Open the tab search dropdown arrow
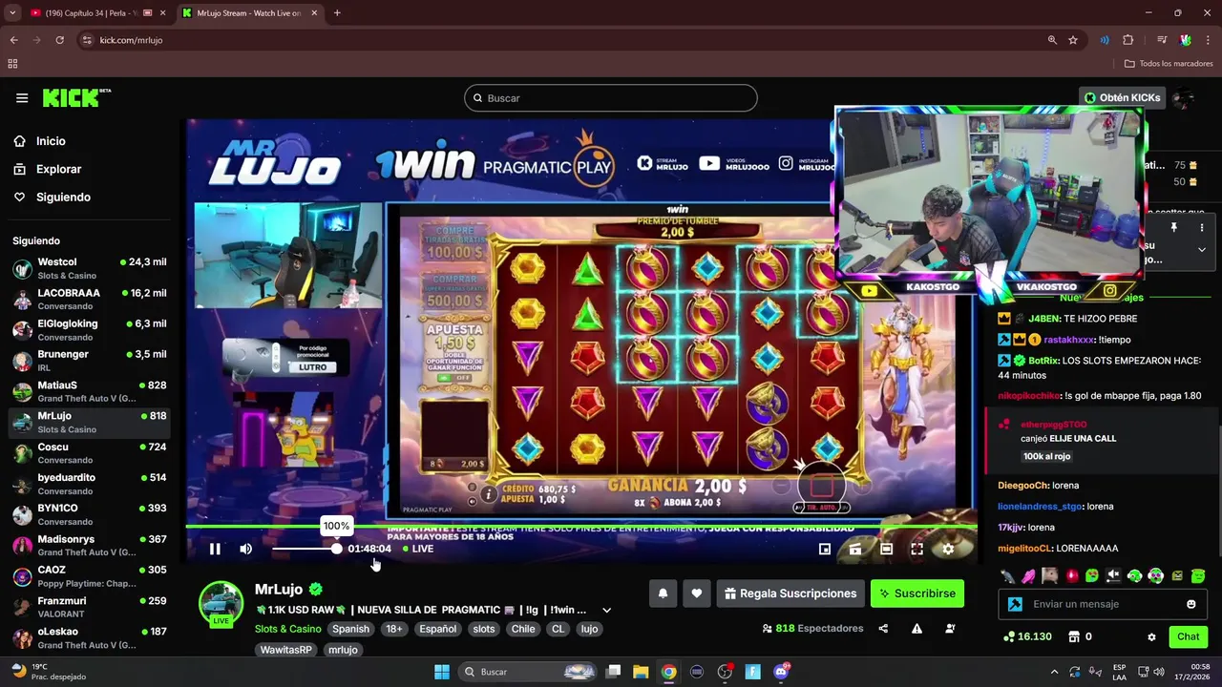 (x=12, y=13)
